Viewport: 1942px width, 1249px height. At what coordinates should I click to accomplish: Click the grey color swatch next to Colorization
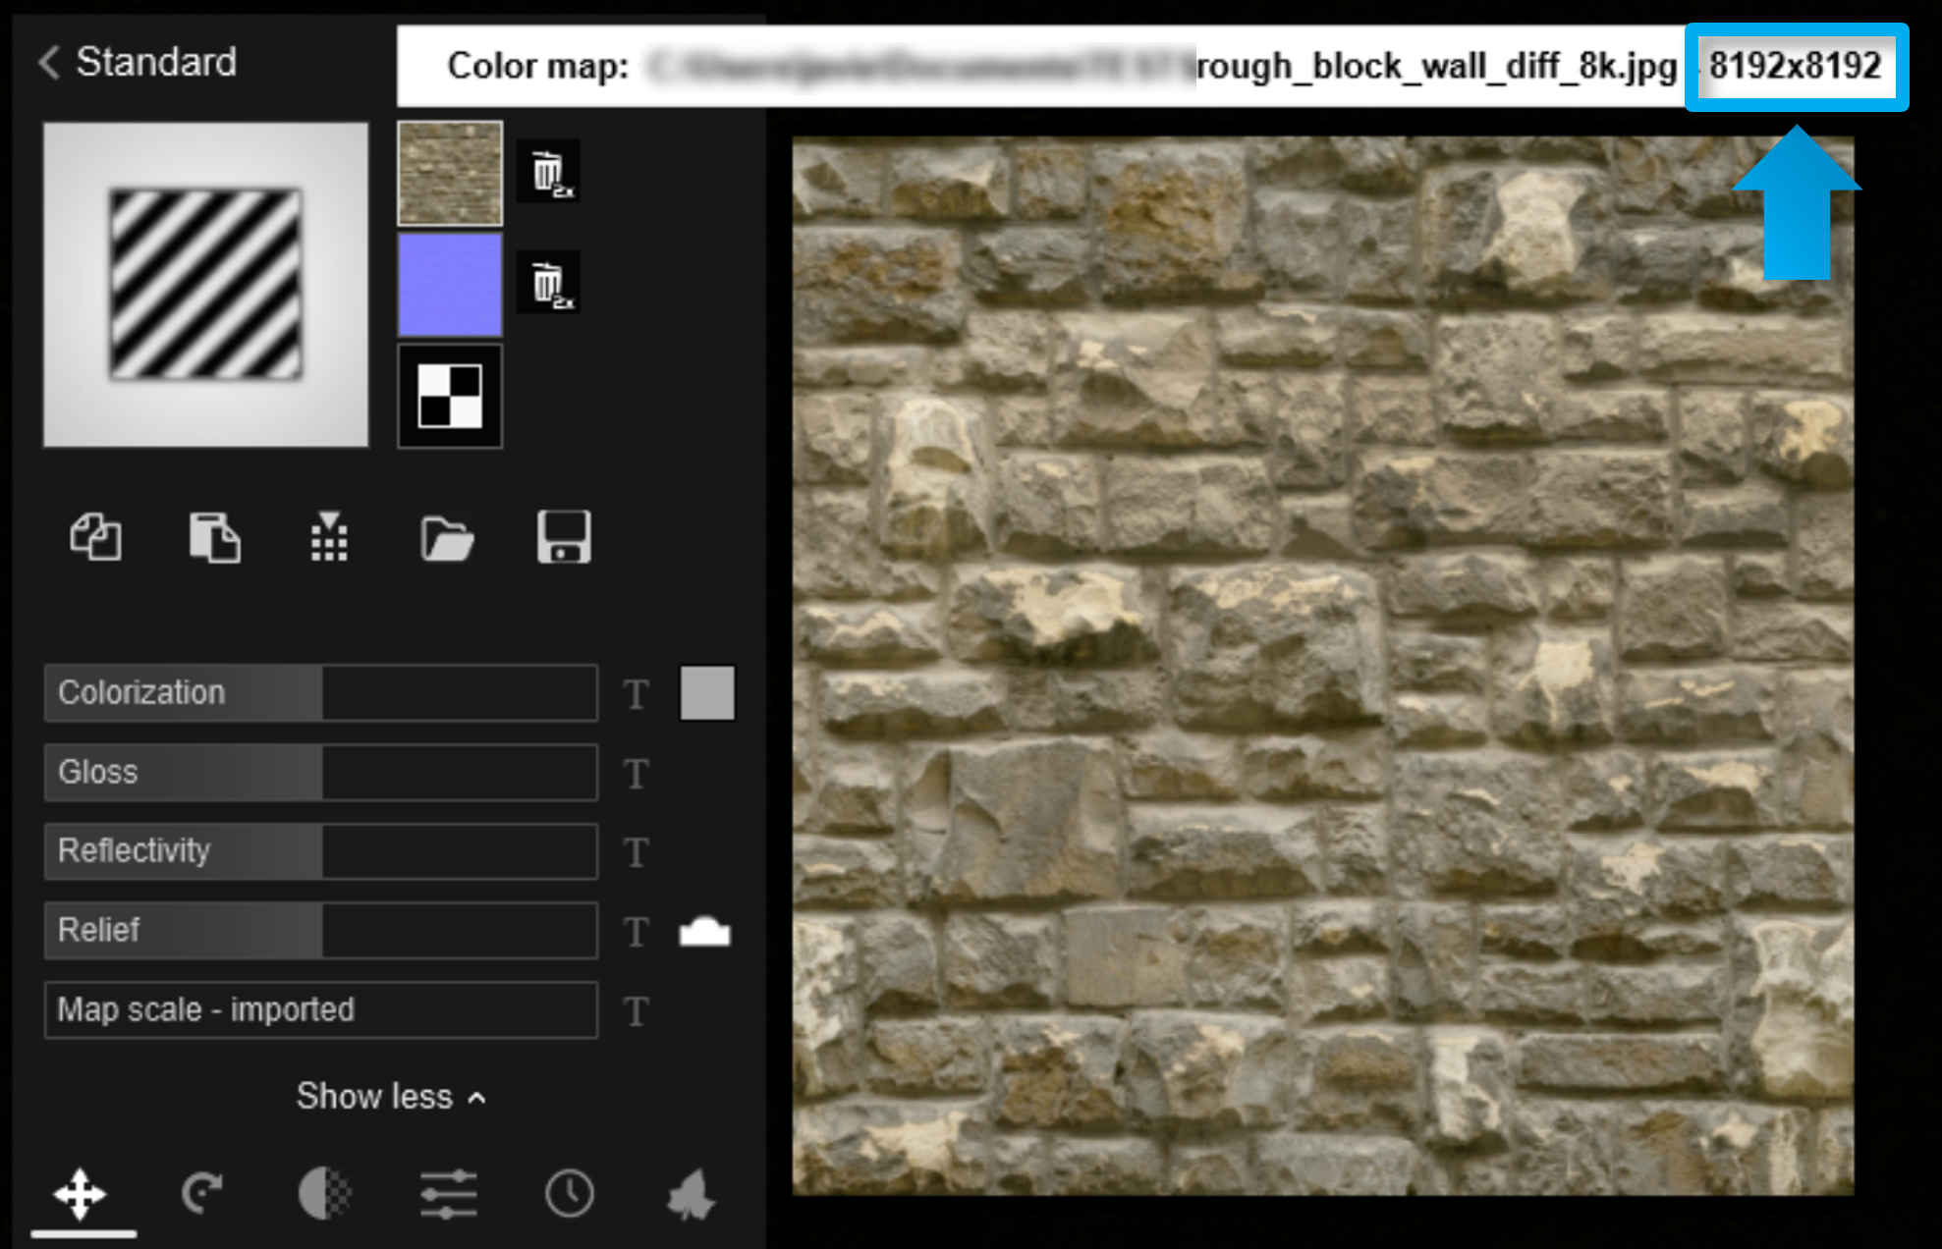(707, 691)
